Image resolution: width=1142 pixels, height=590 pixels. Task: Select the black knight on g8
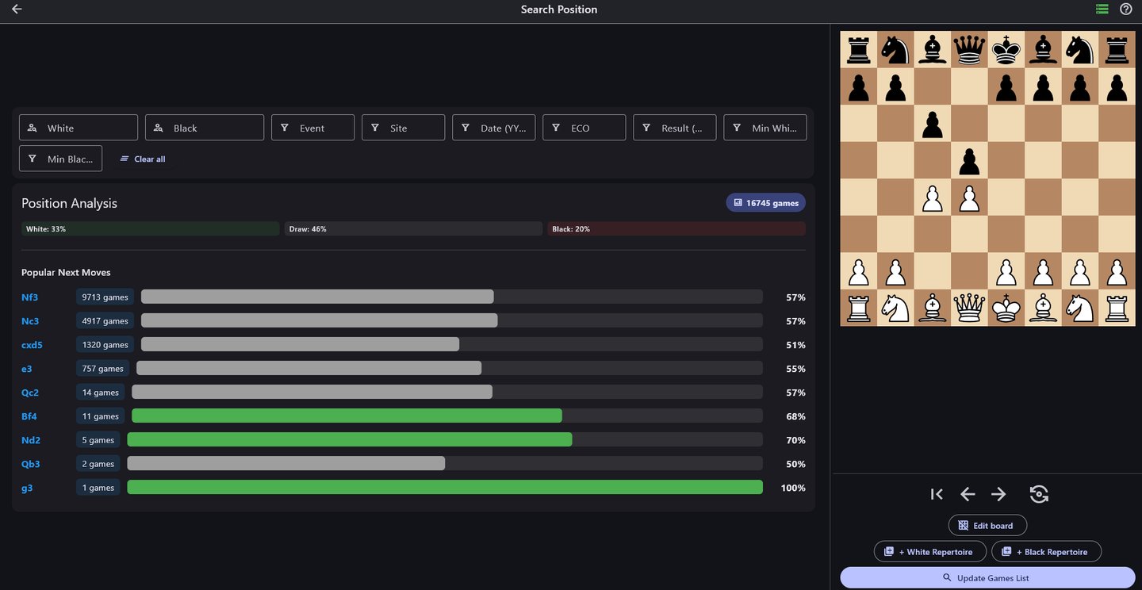click(1080, 50)
